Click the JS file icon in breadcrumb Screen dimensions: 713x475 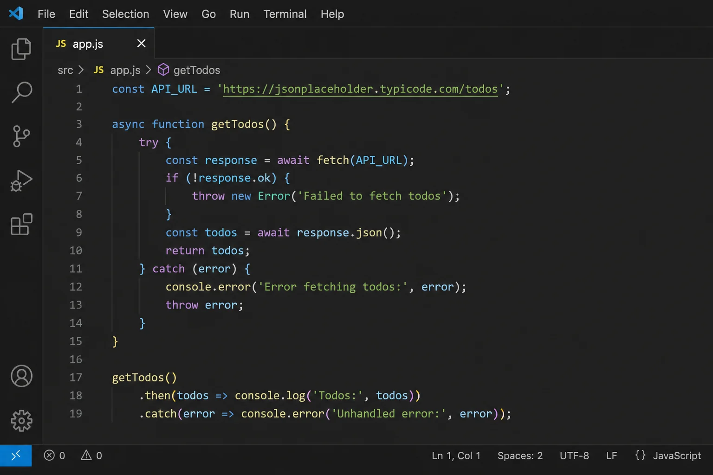pos(98,70)
